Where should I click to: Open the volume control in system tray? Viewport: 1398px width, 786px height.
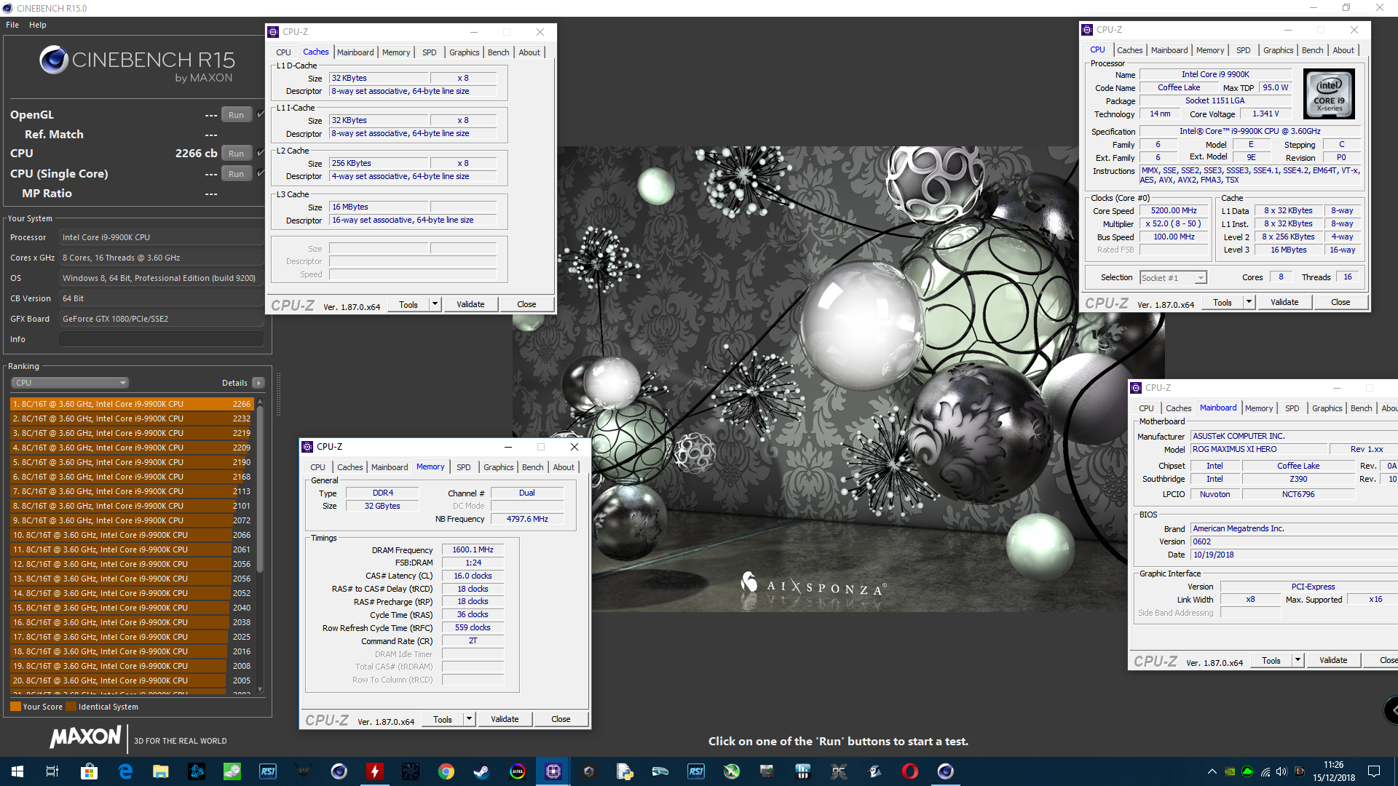(1281, 771)
